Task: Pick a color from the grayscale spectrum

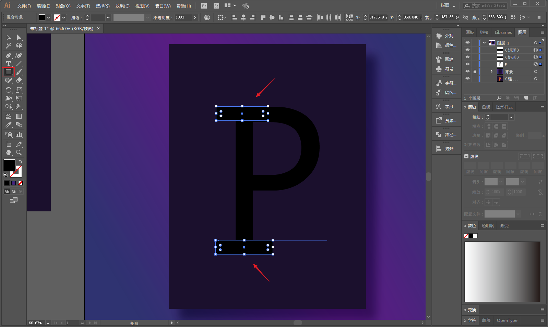Action: coord(502,272)
